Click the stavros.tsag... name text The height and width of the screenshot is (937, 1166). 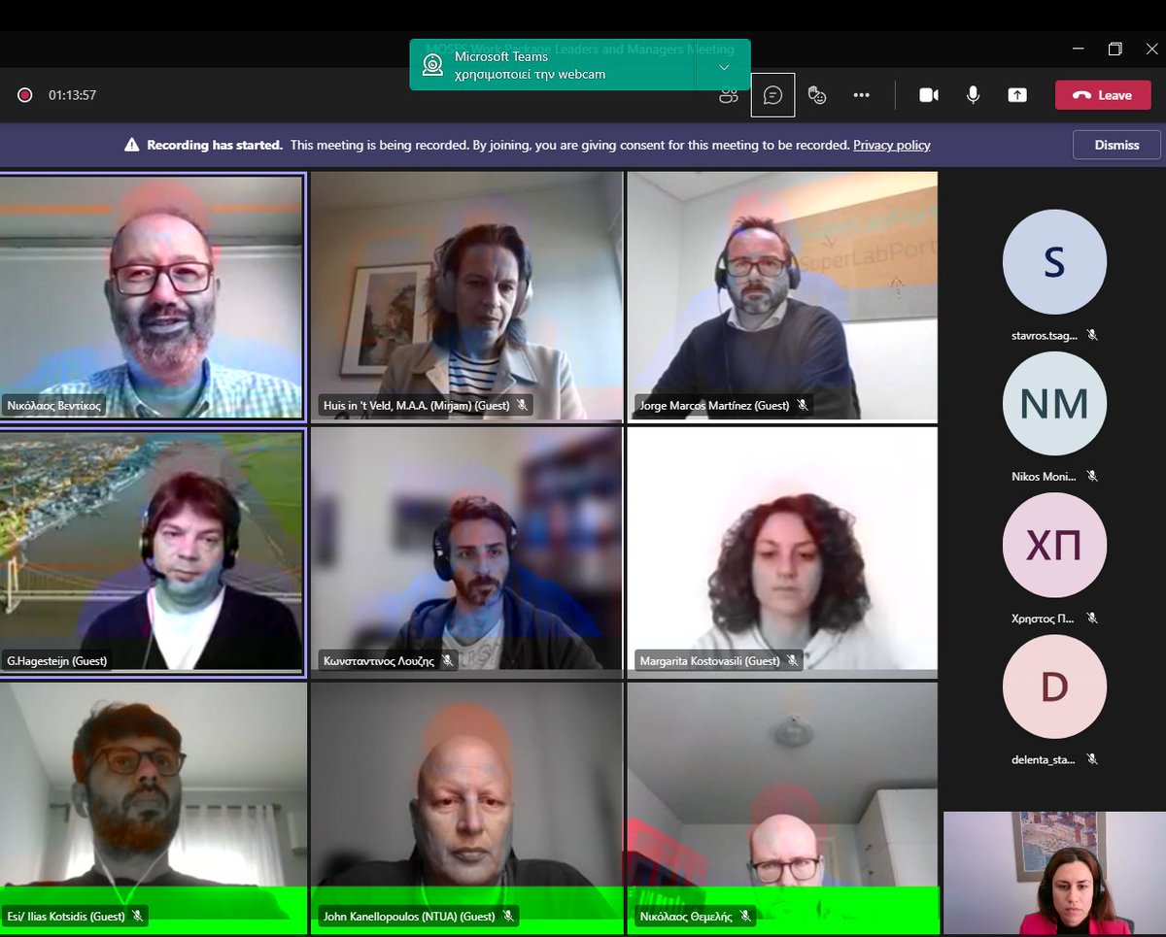coord(1045,335)
